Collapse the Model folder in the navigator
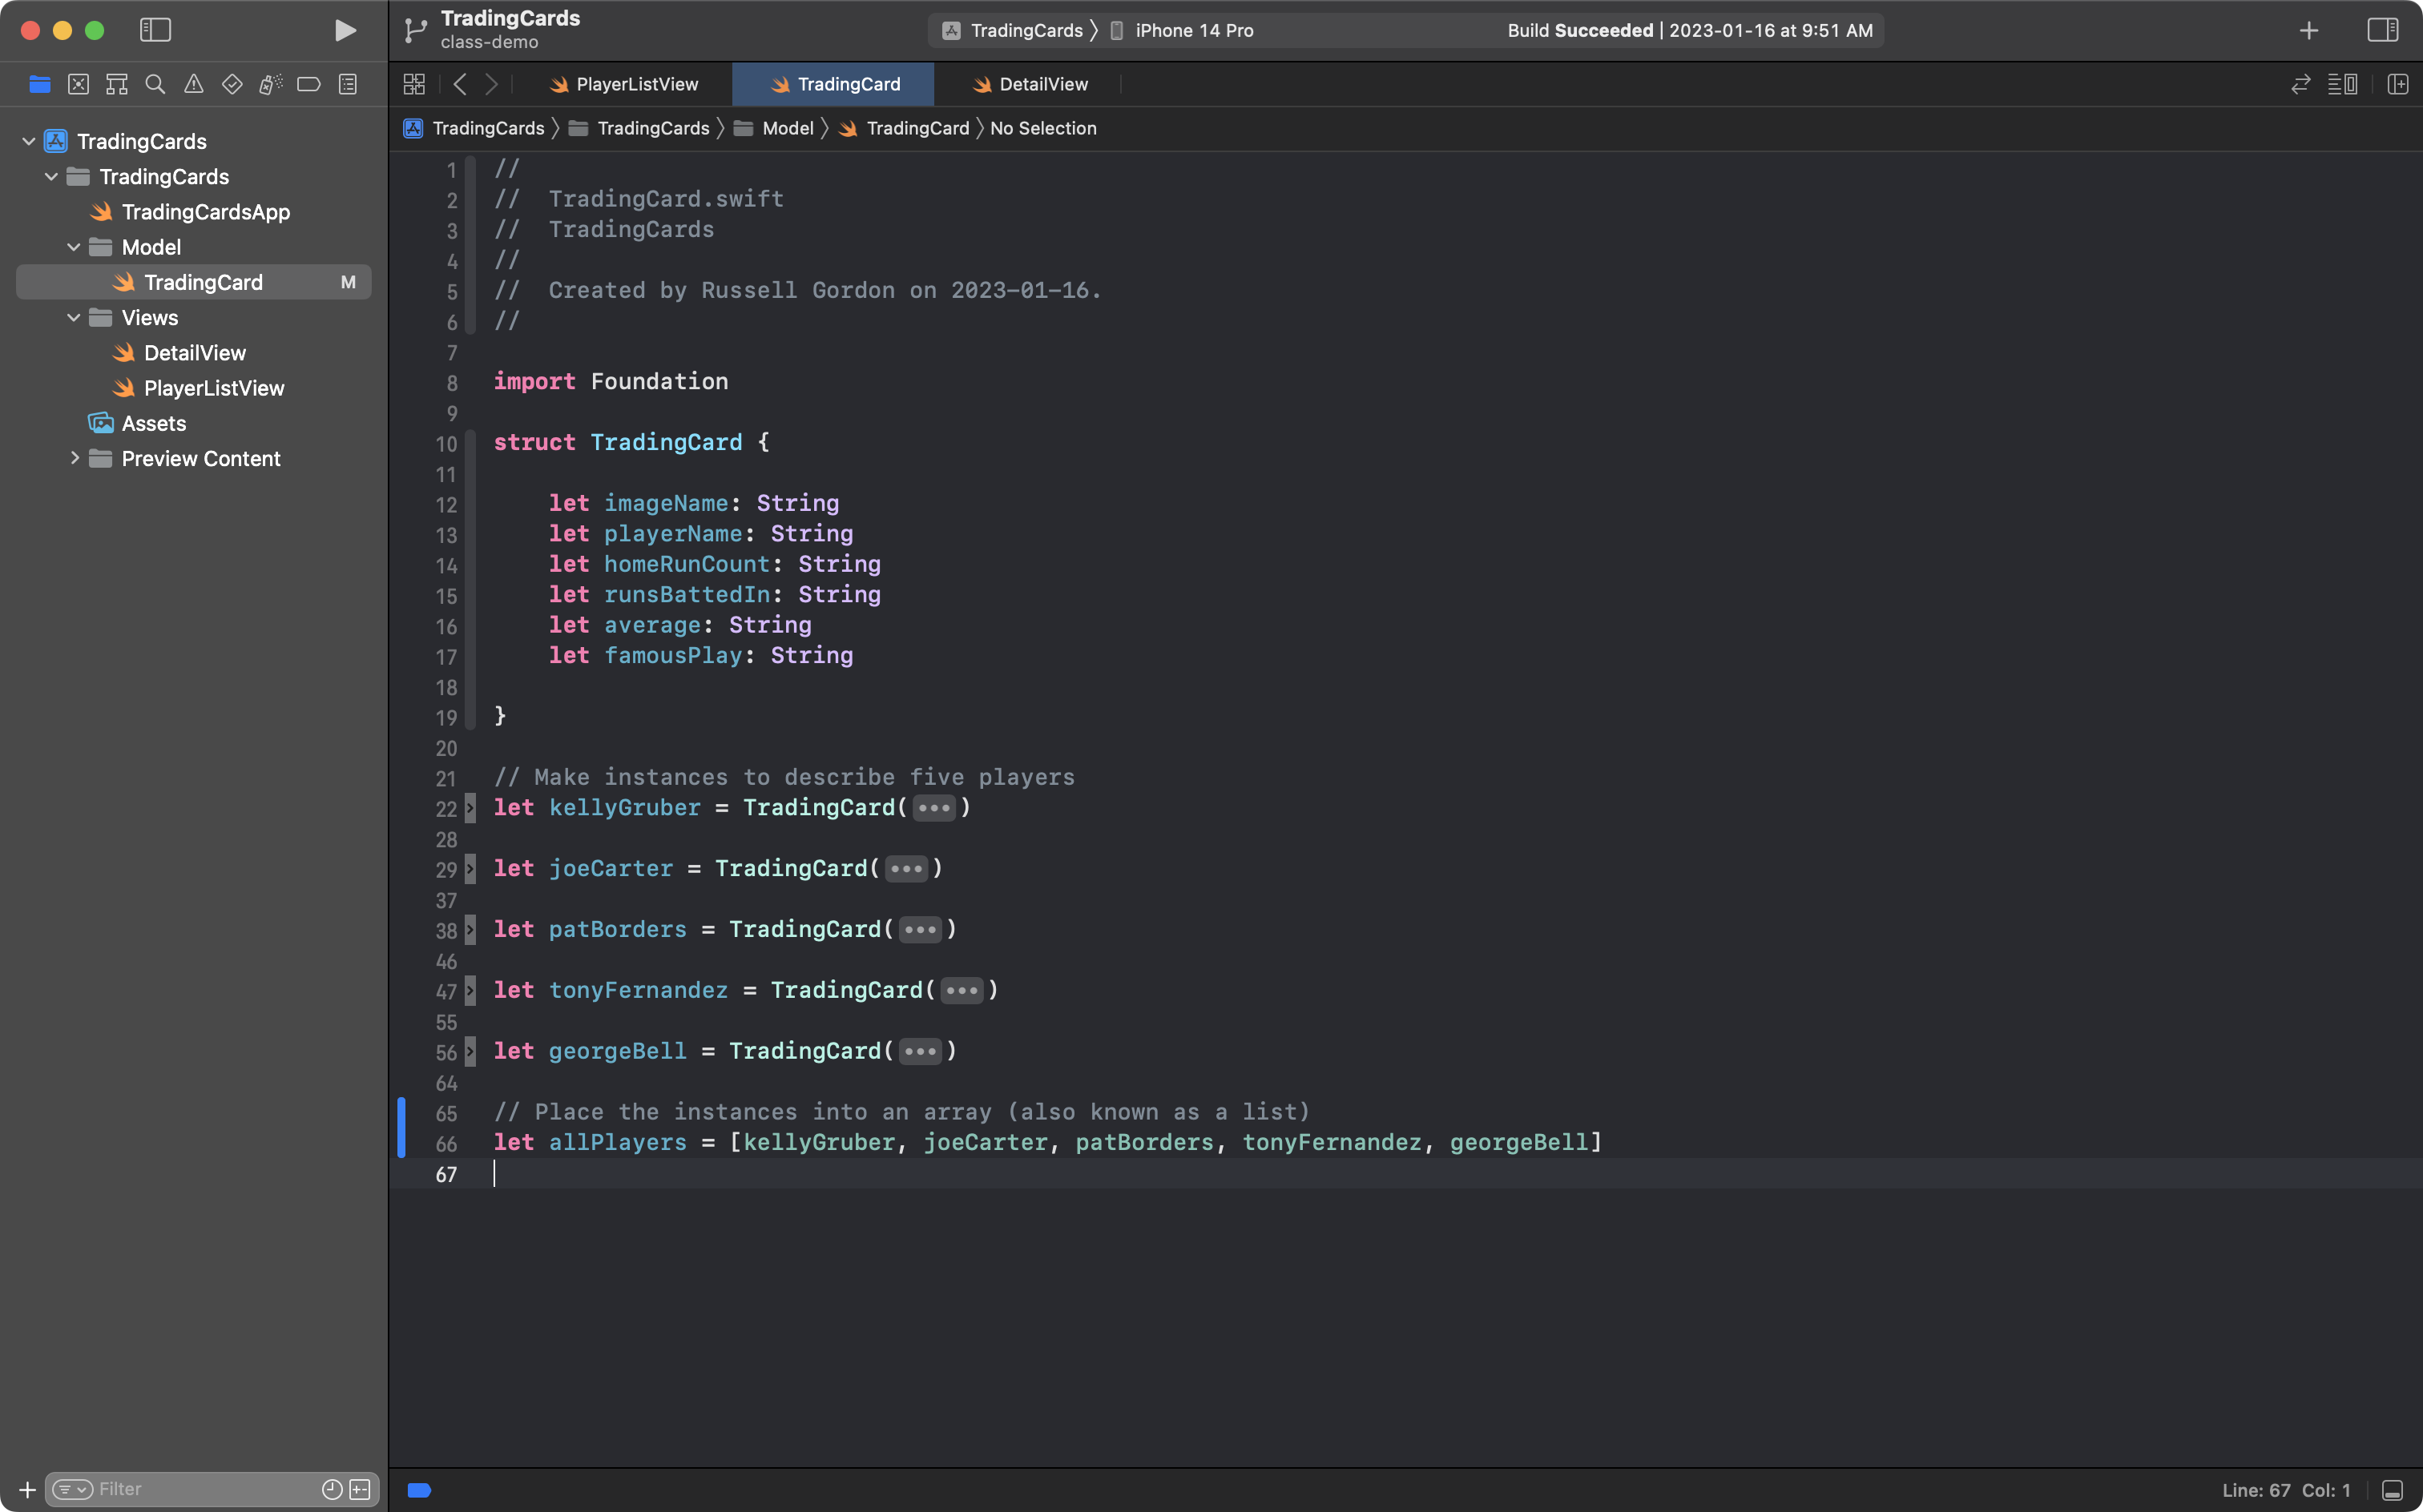Image resolution: width=2423 pixels, height=1512 pixels. (x=73, y=247)
